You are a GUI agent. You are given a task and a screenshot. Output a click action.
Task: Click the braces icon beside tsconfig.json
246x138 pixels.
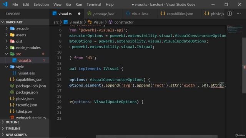(x=12, y=105)
